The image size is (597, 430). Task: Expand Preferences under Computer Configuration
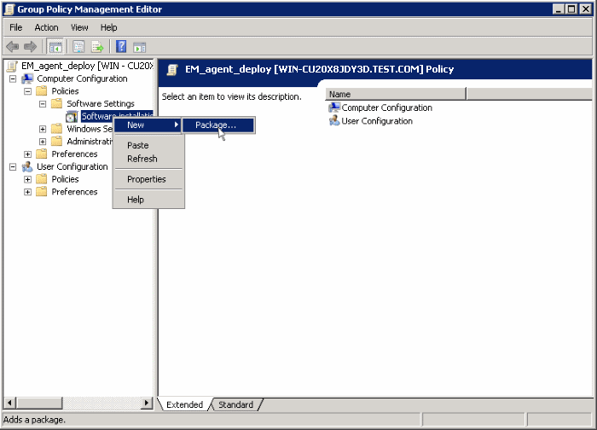click(28, 154)
